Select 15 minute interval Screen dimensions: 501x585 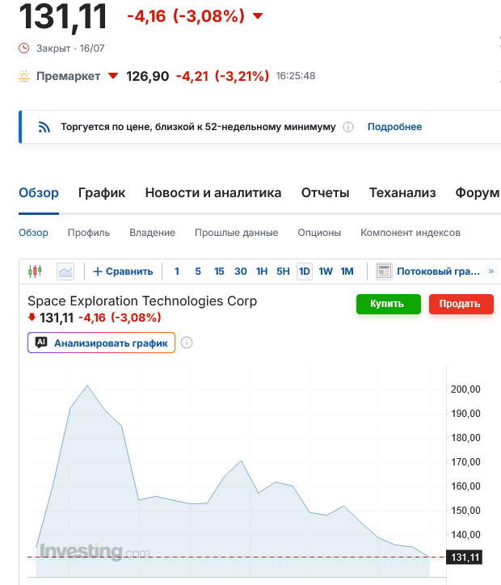219,271
